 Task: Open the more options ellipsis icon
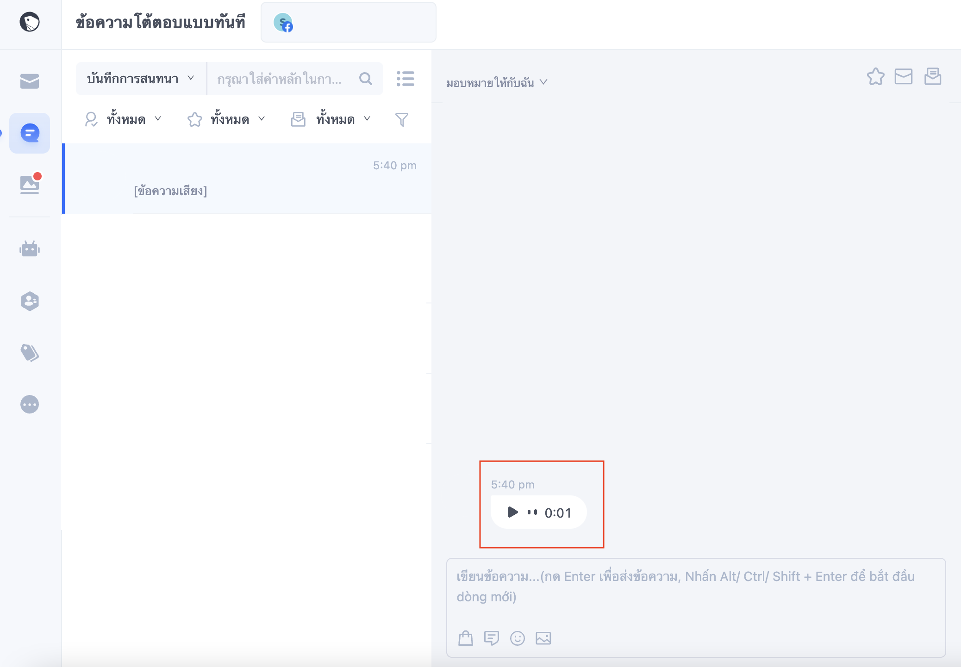pos(30,404)
